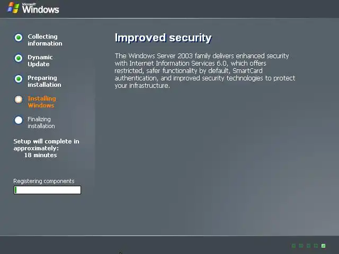Click the Windows flag logo icon
This screenshot has width=339, height=254.
tap(13, 8)
